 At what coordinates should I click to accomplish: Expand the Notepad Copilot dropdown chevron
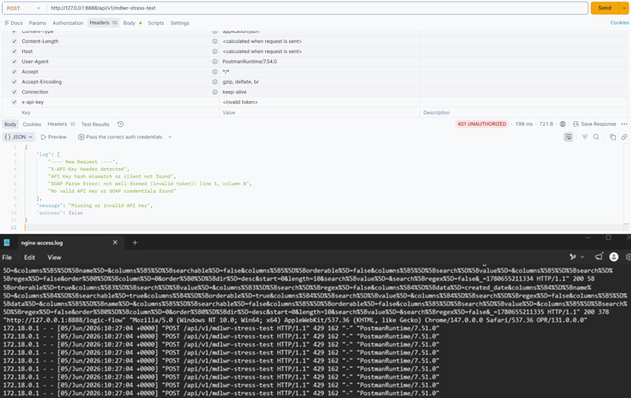(582, 256)
